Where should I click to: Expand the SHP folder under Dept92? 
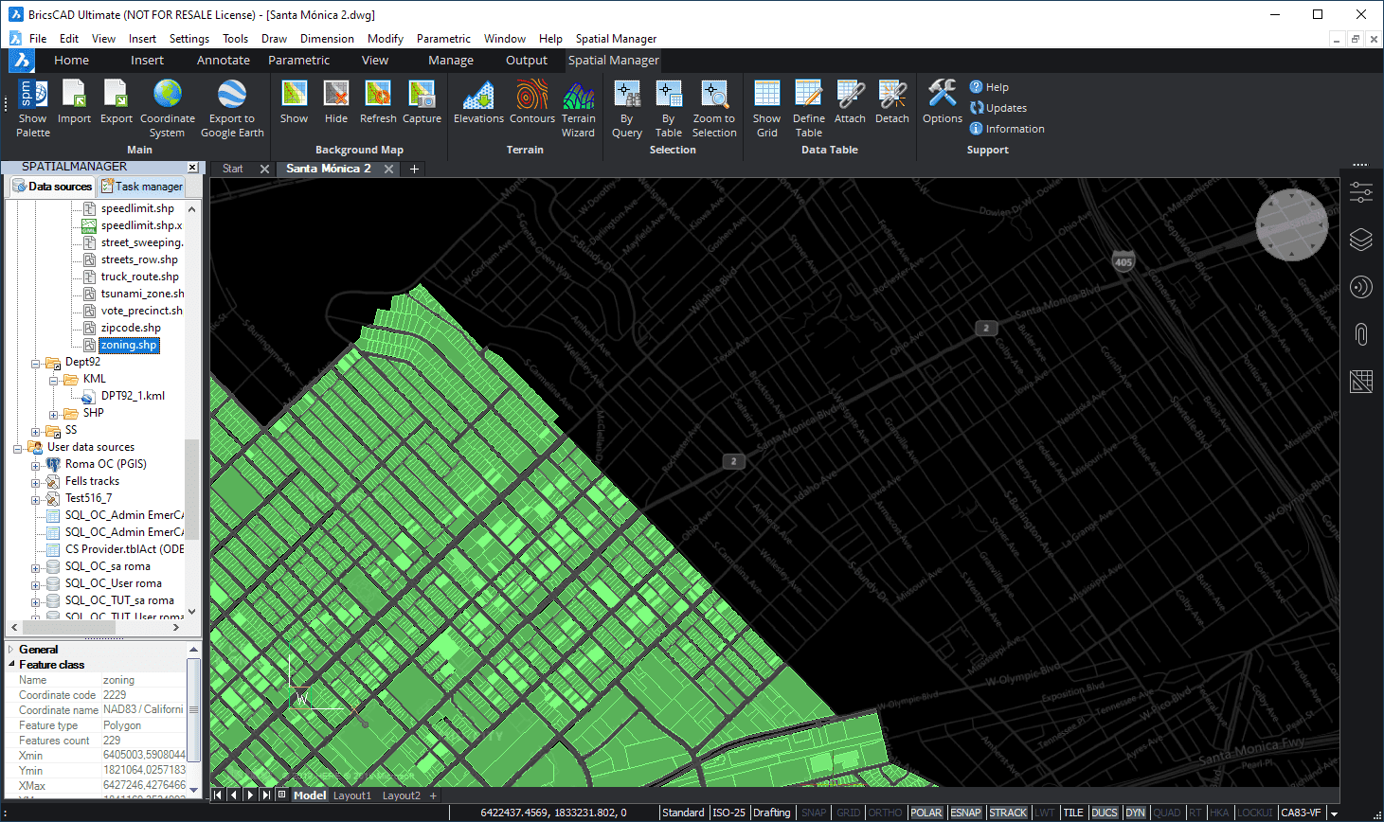pos(54,414)
